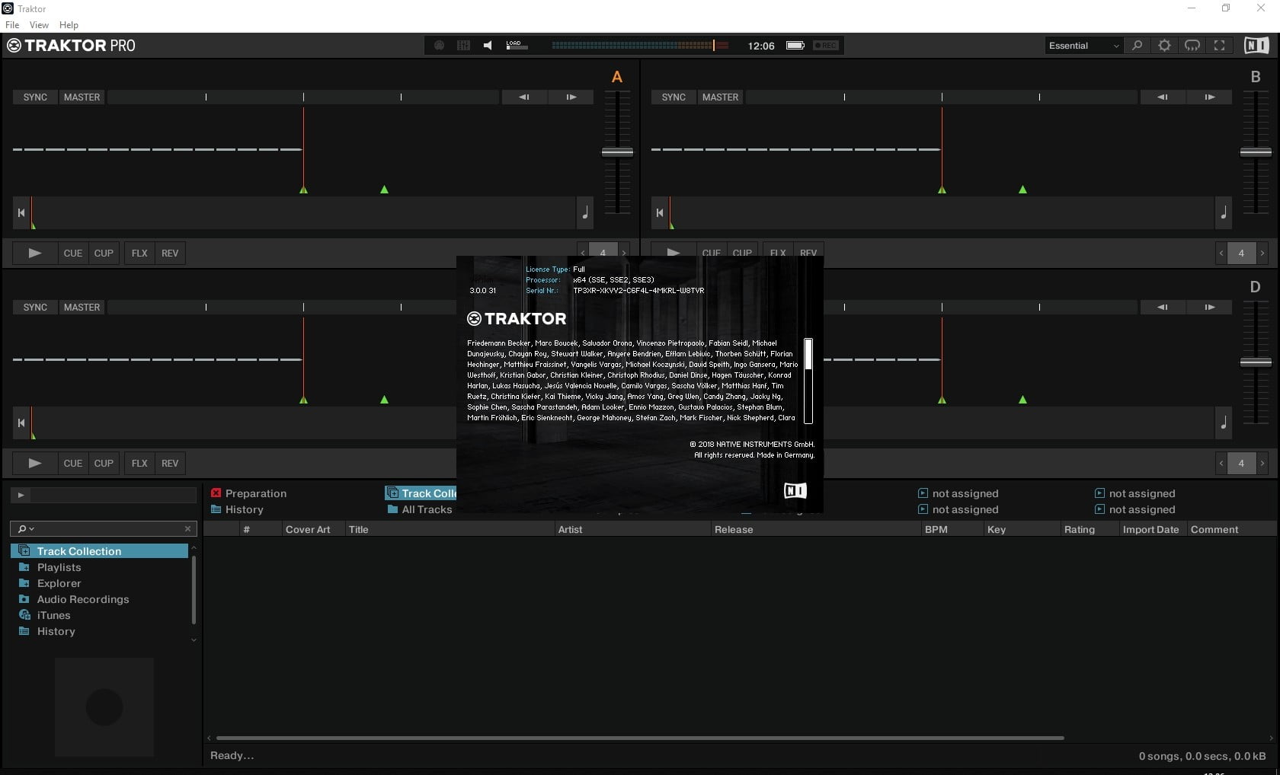
Task: Click the magnifier browser-view icon in header
Action: [1137, 46]
